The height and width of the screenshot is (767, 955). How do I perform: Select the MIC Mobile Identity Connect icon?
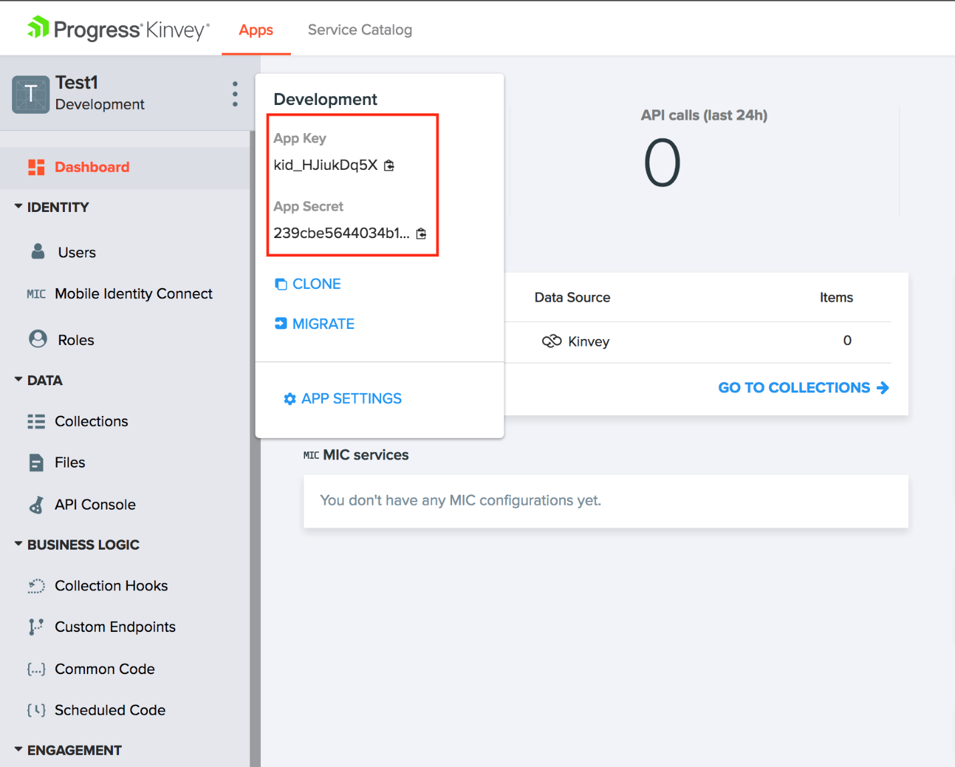click(35, 294)
